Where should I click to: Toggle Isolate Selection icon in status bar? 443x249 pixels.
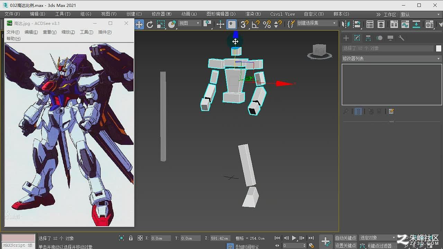tap(121, 238)
